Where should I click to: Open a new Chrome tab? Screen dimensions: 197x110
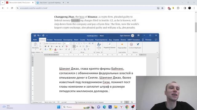[68, 3]
